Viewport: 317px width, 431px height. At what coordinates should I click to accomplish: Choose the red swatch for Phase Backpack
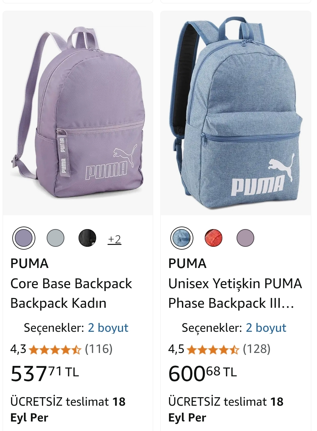point(214,238)
